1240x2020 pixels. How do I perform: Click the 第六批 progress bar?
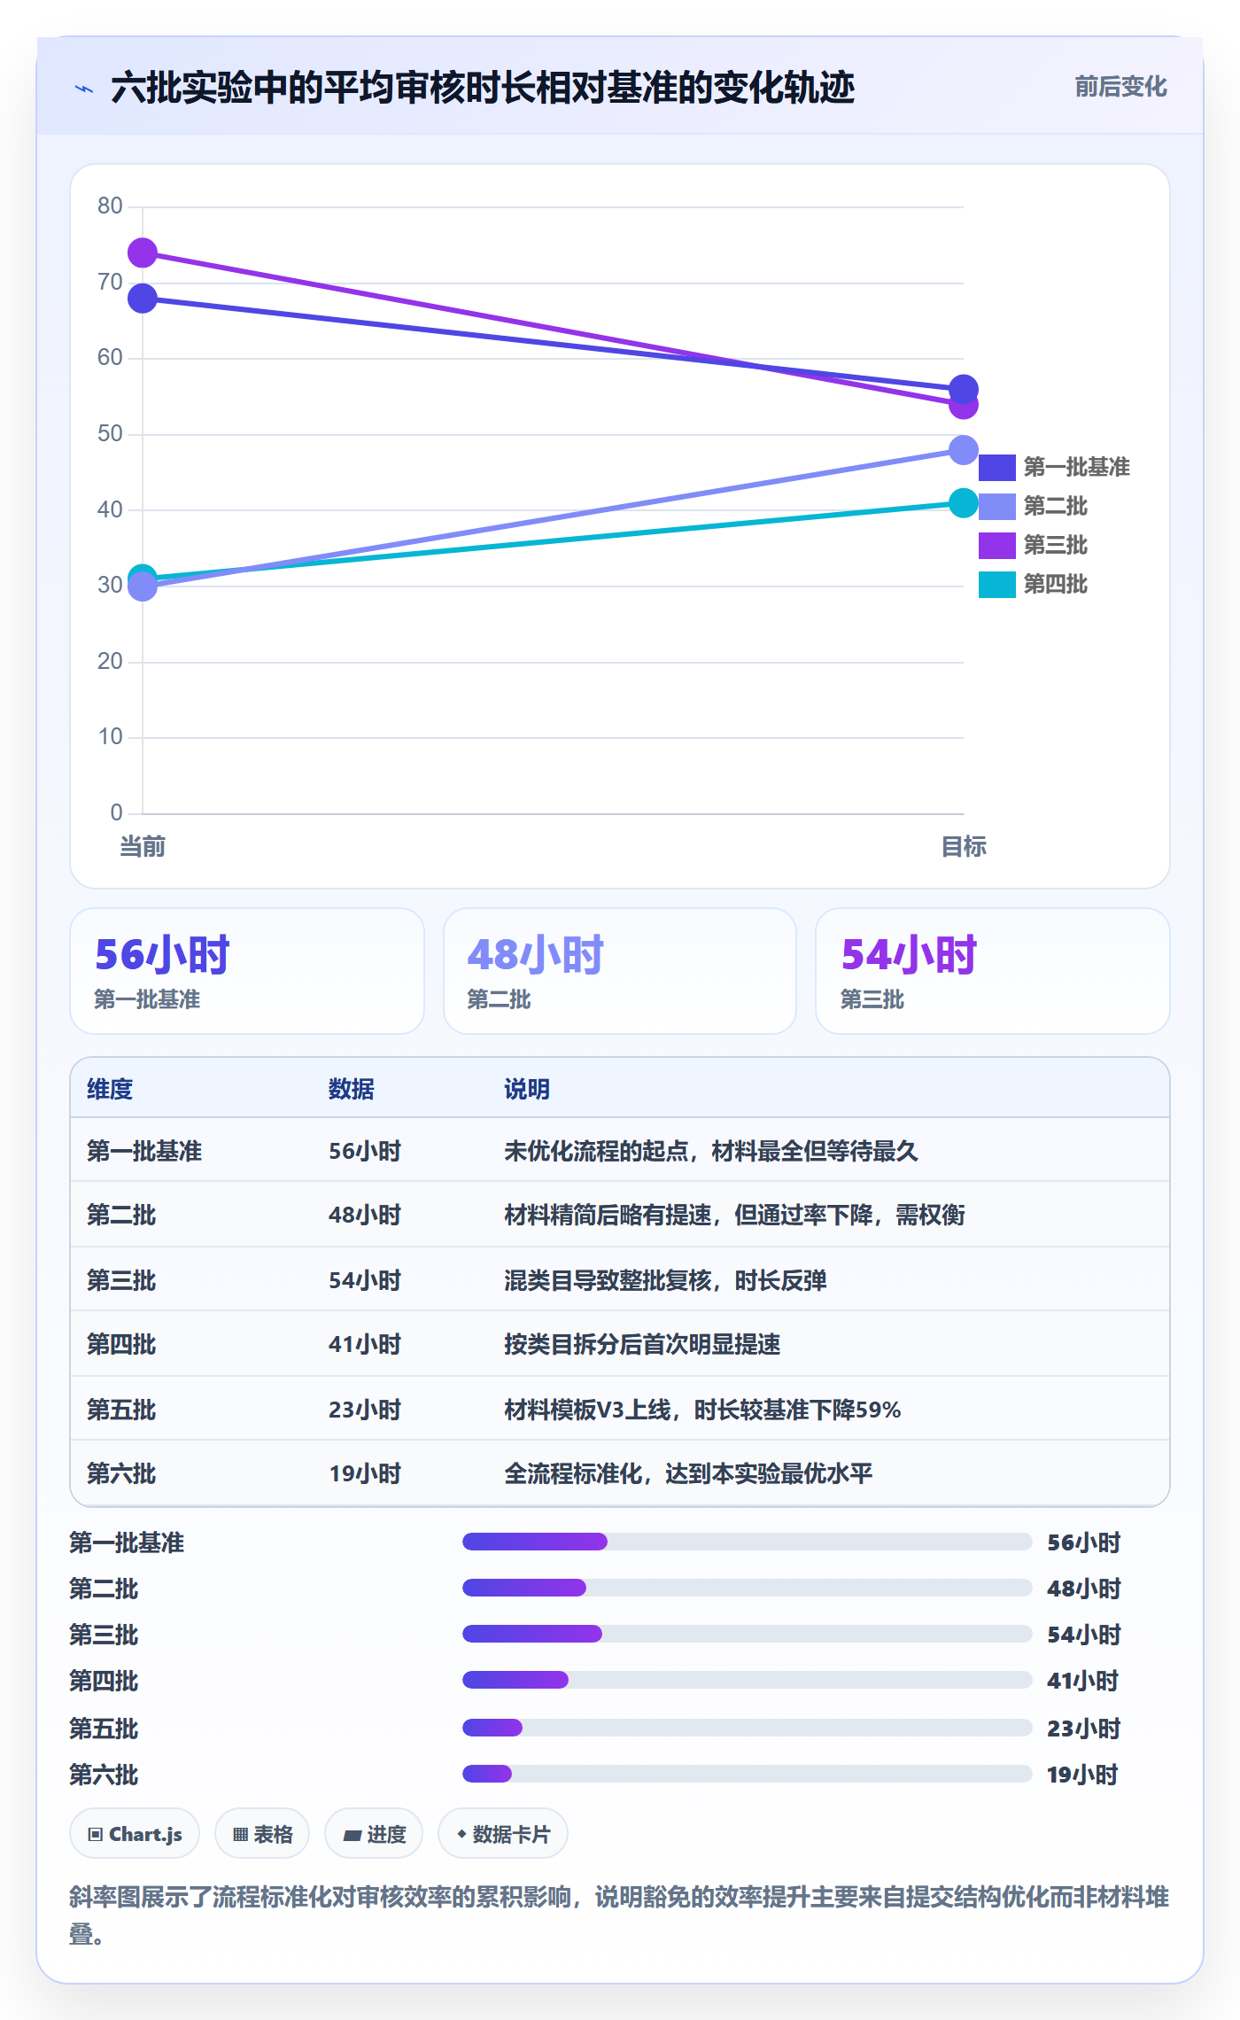(747, 1774)
